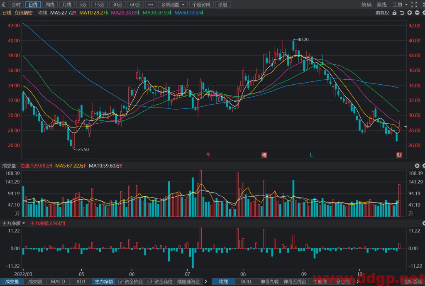Screen dimensions: 425x286
Task: Expand the 工具 tools dropdown
Action: tap(400, 5)
